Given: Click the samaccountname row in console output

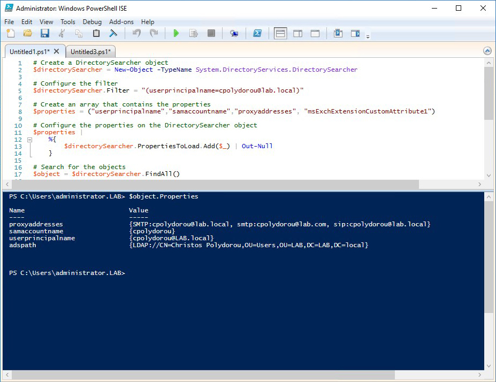Looking at the screenshot, I should click(x=92, y=231).
